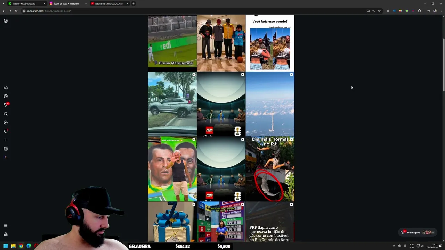Open Chrome from the taskbar

(21, 246)
